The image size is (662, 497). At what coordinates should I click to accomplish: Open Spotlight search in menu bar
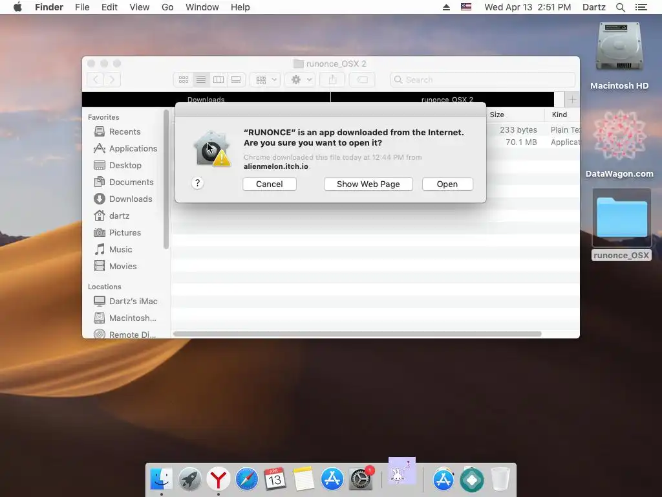point(620,7)
